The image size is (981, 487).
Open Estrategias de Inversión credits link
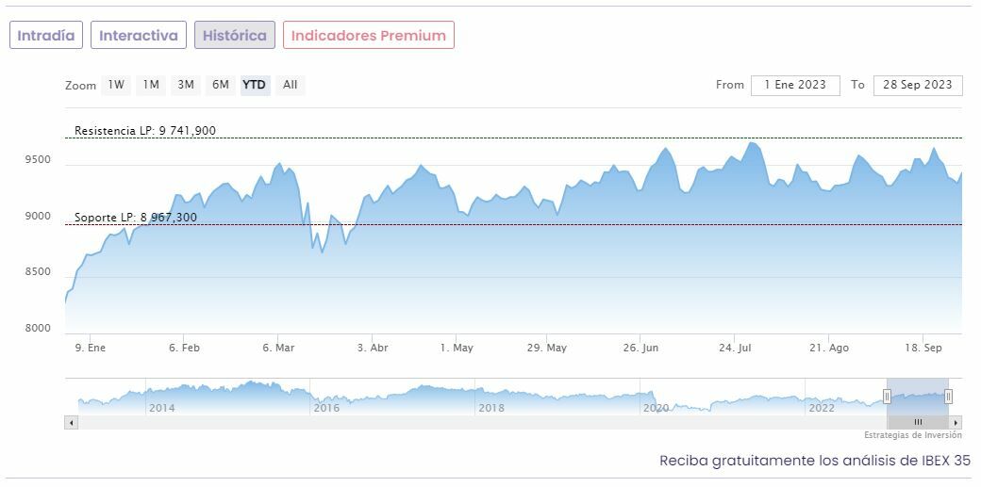click(x=912, y=435)
